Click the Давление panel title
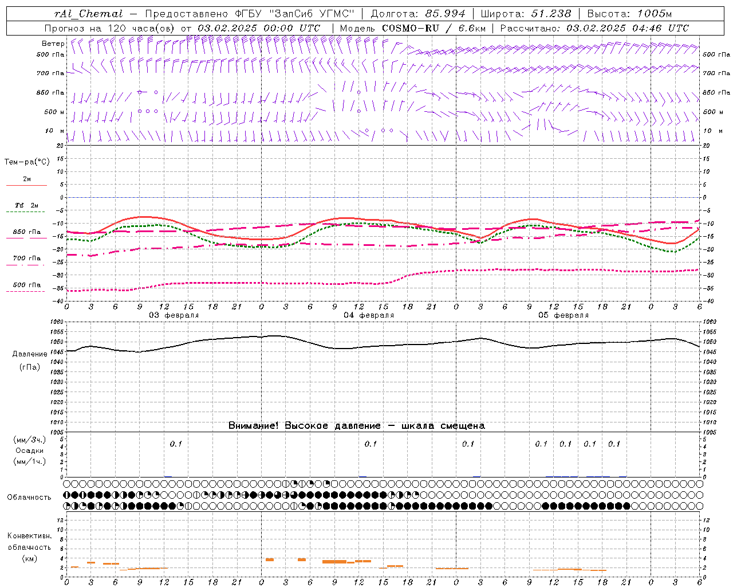 30,354
